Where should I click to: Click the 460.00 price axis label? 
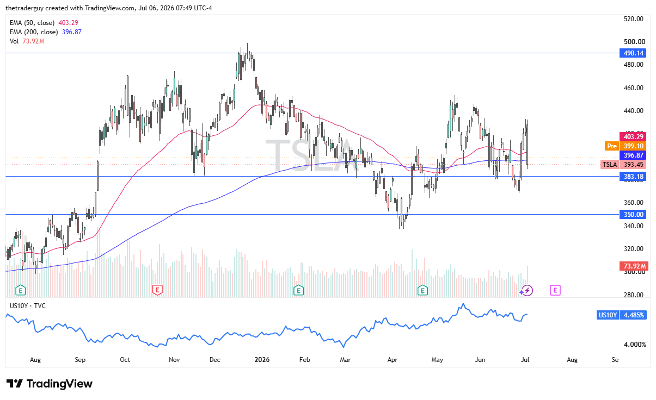point(634,88)
